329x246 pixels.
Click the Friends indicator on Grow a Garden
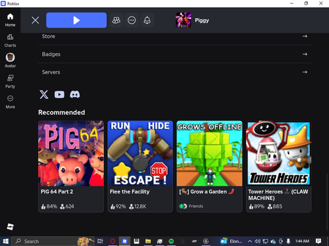pos(191,206)
